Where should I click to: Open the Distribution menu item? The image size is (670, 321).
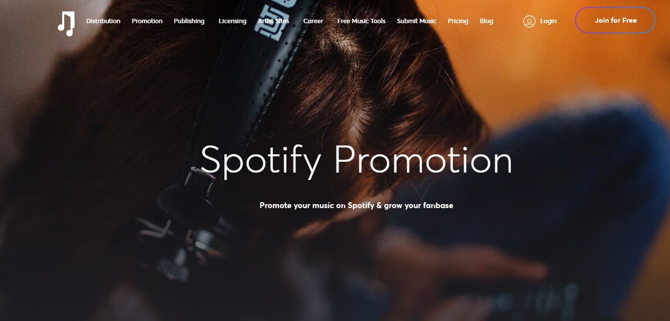[103, 21]
